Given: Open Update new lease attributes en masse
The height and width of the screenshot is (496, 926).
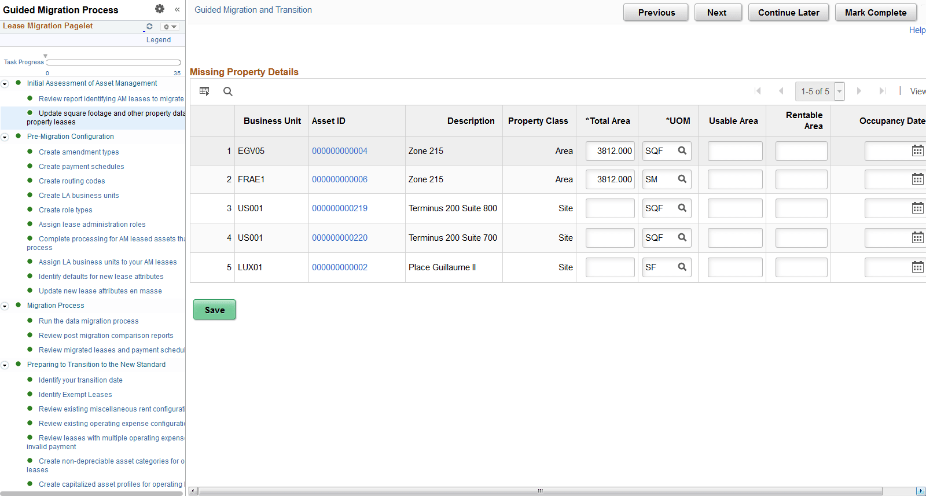Looking at the screenshot, I should coord(100,291).
